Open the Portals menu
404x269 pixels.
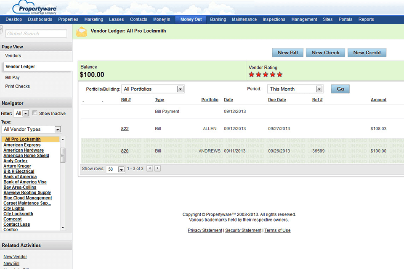(x=345, y=19)
